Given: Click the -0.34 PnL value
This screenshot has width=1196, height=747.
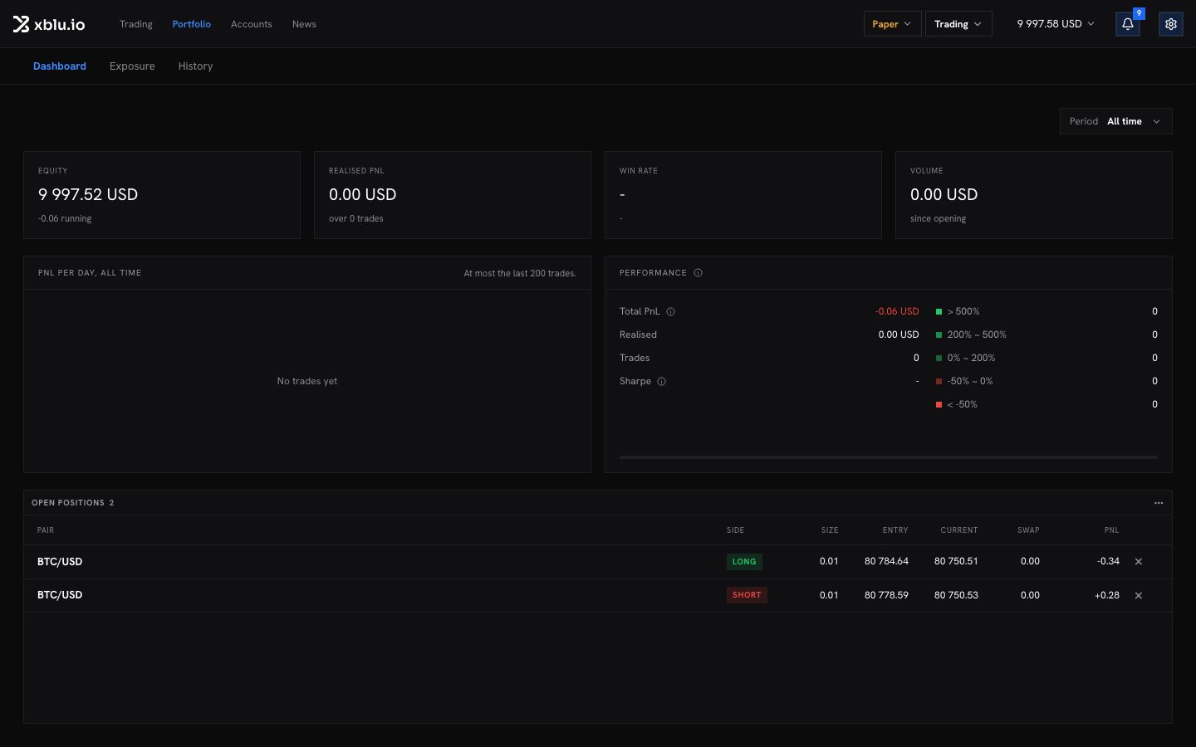Looking at the screenshot, I should 1108,562.
